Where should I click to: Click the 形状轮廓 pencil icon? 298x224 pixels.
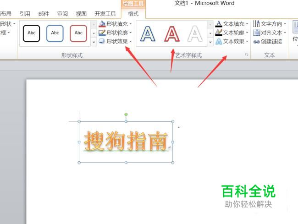(102, 33)
